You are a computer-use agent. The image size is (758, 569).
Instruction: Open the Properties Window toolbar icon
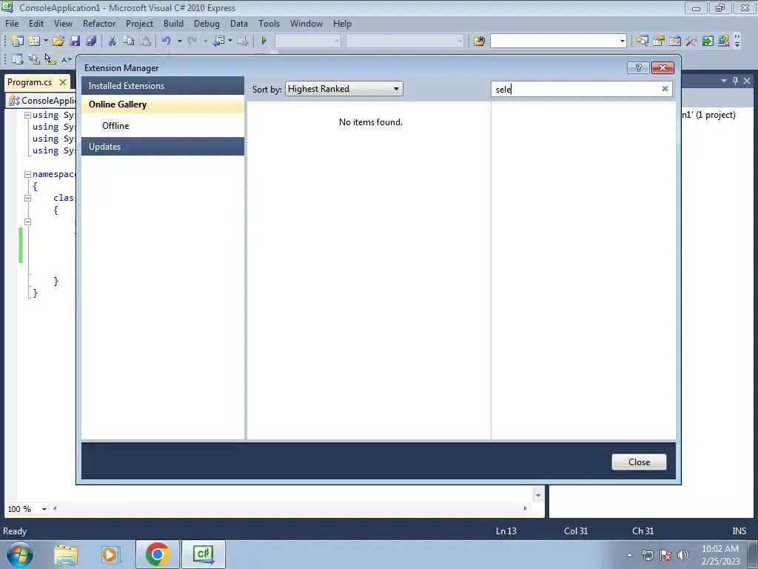pyautogui.click(x=658, y=41)
